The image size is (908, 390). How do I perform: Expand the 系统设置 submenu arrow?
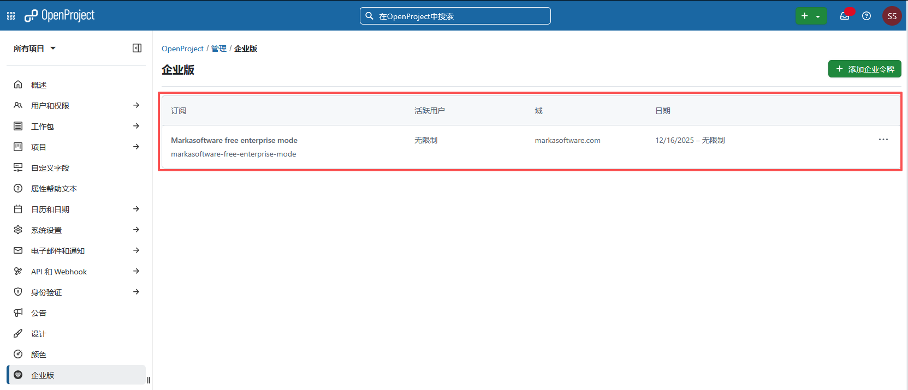pos(136,230)
